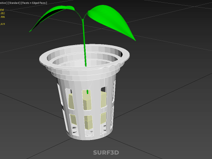Click the yellow statistic value ending .906
Viewport: 212px width, 159px height.
pyautogui.click(x=3, y=17)
